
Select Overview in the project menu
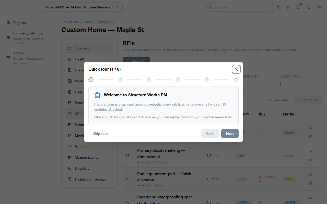tap(89, 48)
